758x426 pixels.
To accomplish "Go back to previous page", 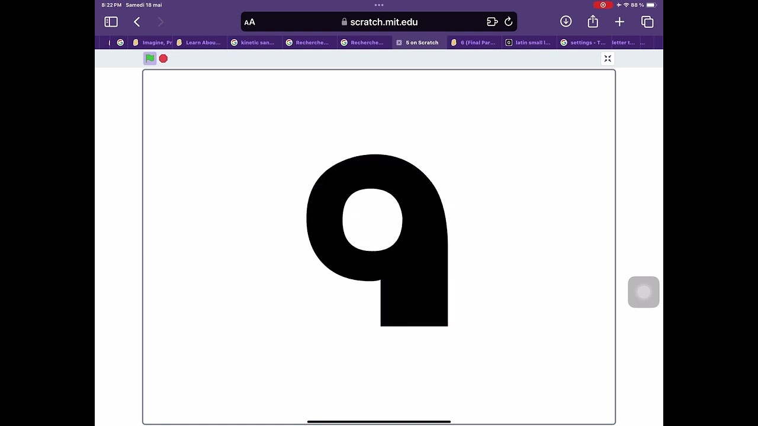I will coord(137,22).
